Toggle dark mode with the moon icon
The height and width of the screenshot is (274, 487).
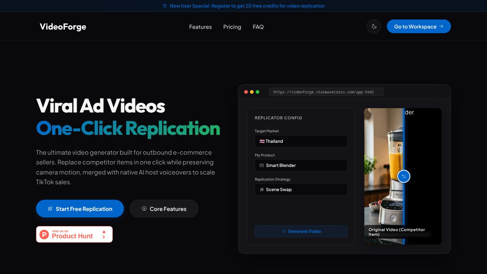coord(374,26)
